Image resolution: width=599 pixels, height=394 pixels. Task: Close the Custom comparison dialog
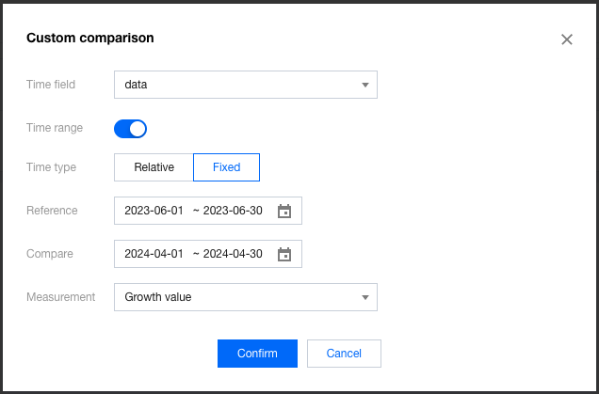[566, 39]
